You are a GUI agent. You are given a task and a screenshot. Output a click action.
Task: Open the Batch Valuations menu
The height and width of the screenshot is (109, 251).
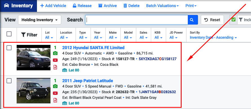pyautogui.click(x=162, y=6)
